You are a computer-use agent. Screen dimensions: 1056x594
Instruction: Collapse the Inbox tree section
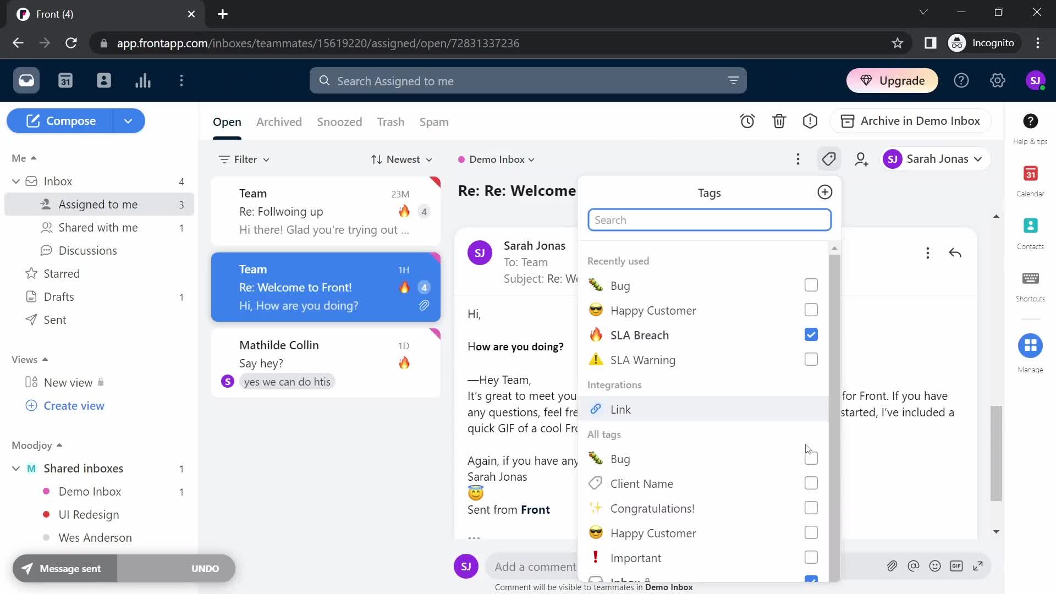[x=16, y=182]
